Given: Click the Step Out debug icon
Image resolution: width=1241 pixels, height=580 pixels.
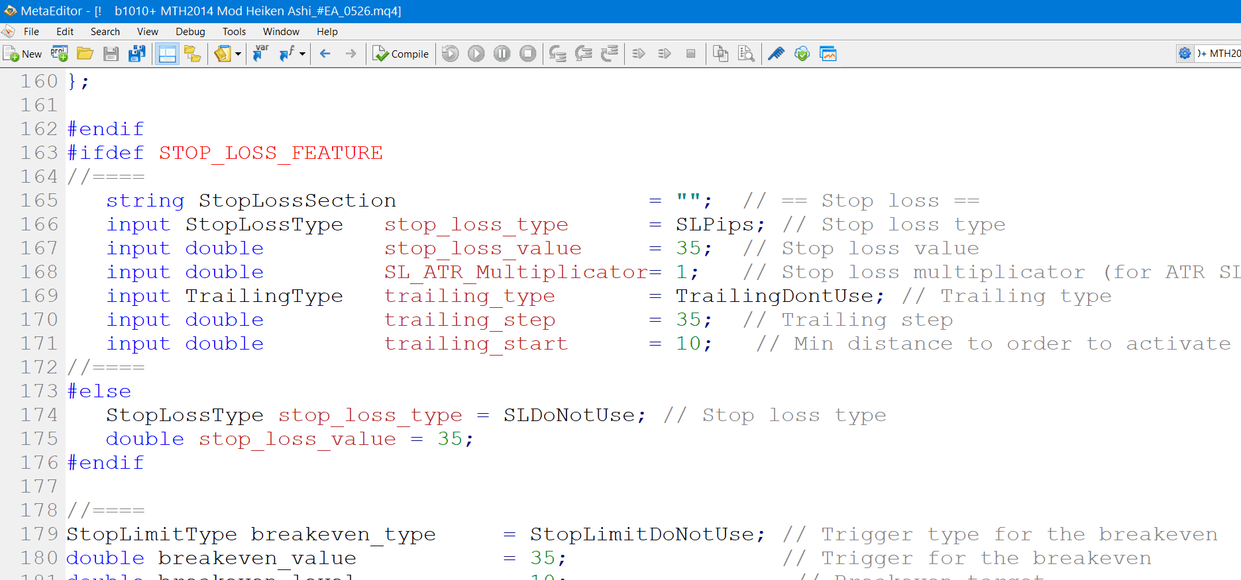Looking at the screenshot, I should coord(610,54).
